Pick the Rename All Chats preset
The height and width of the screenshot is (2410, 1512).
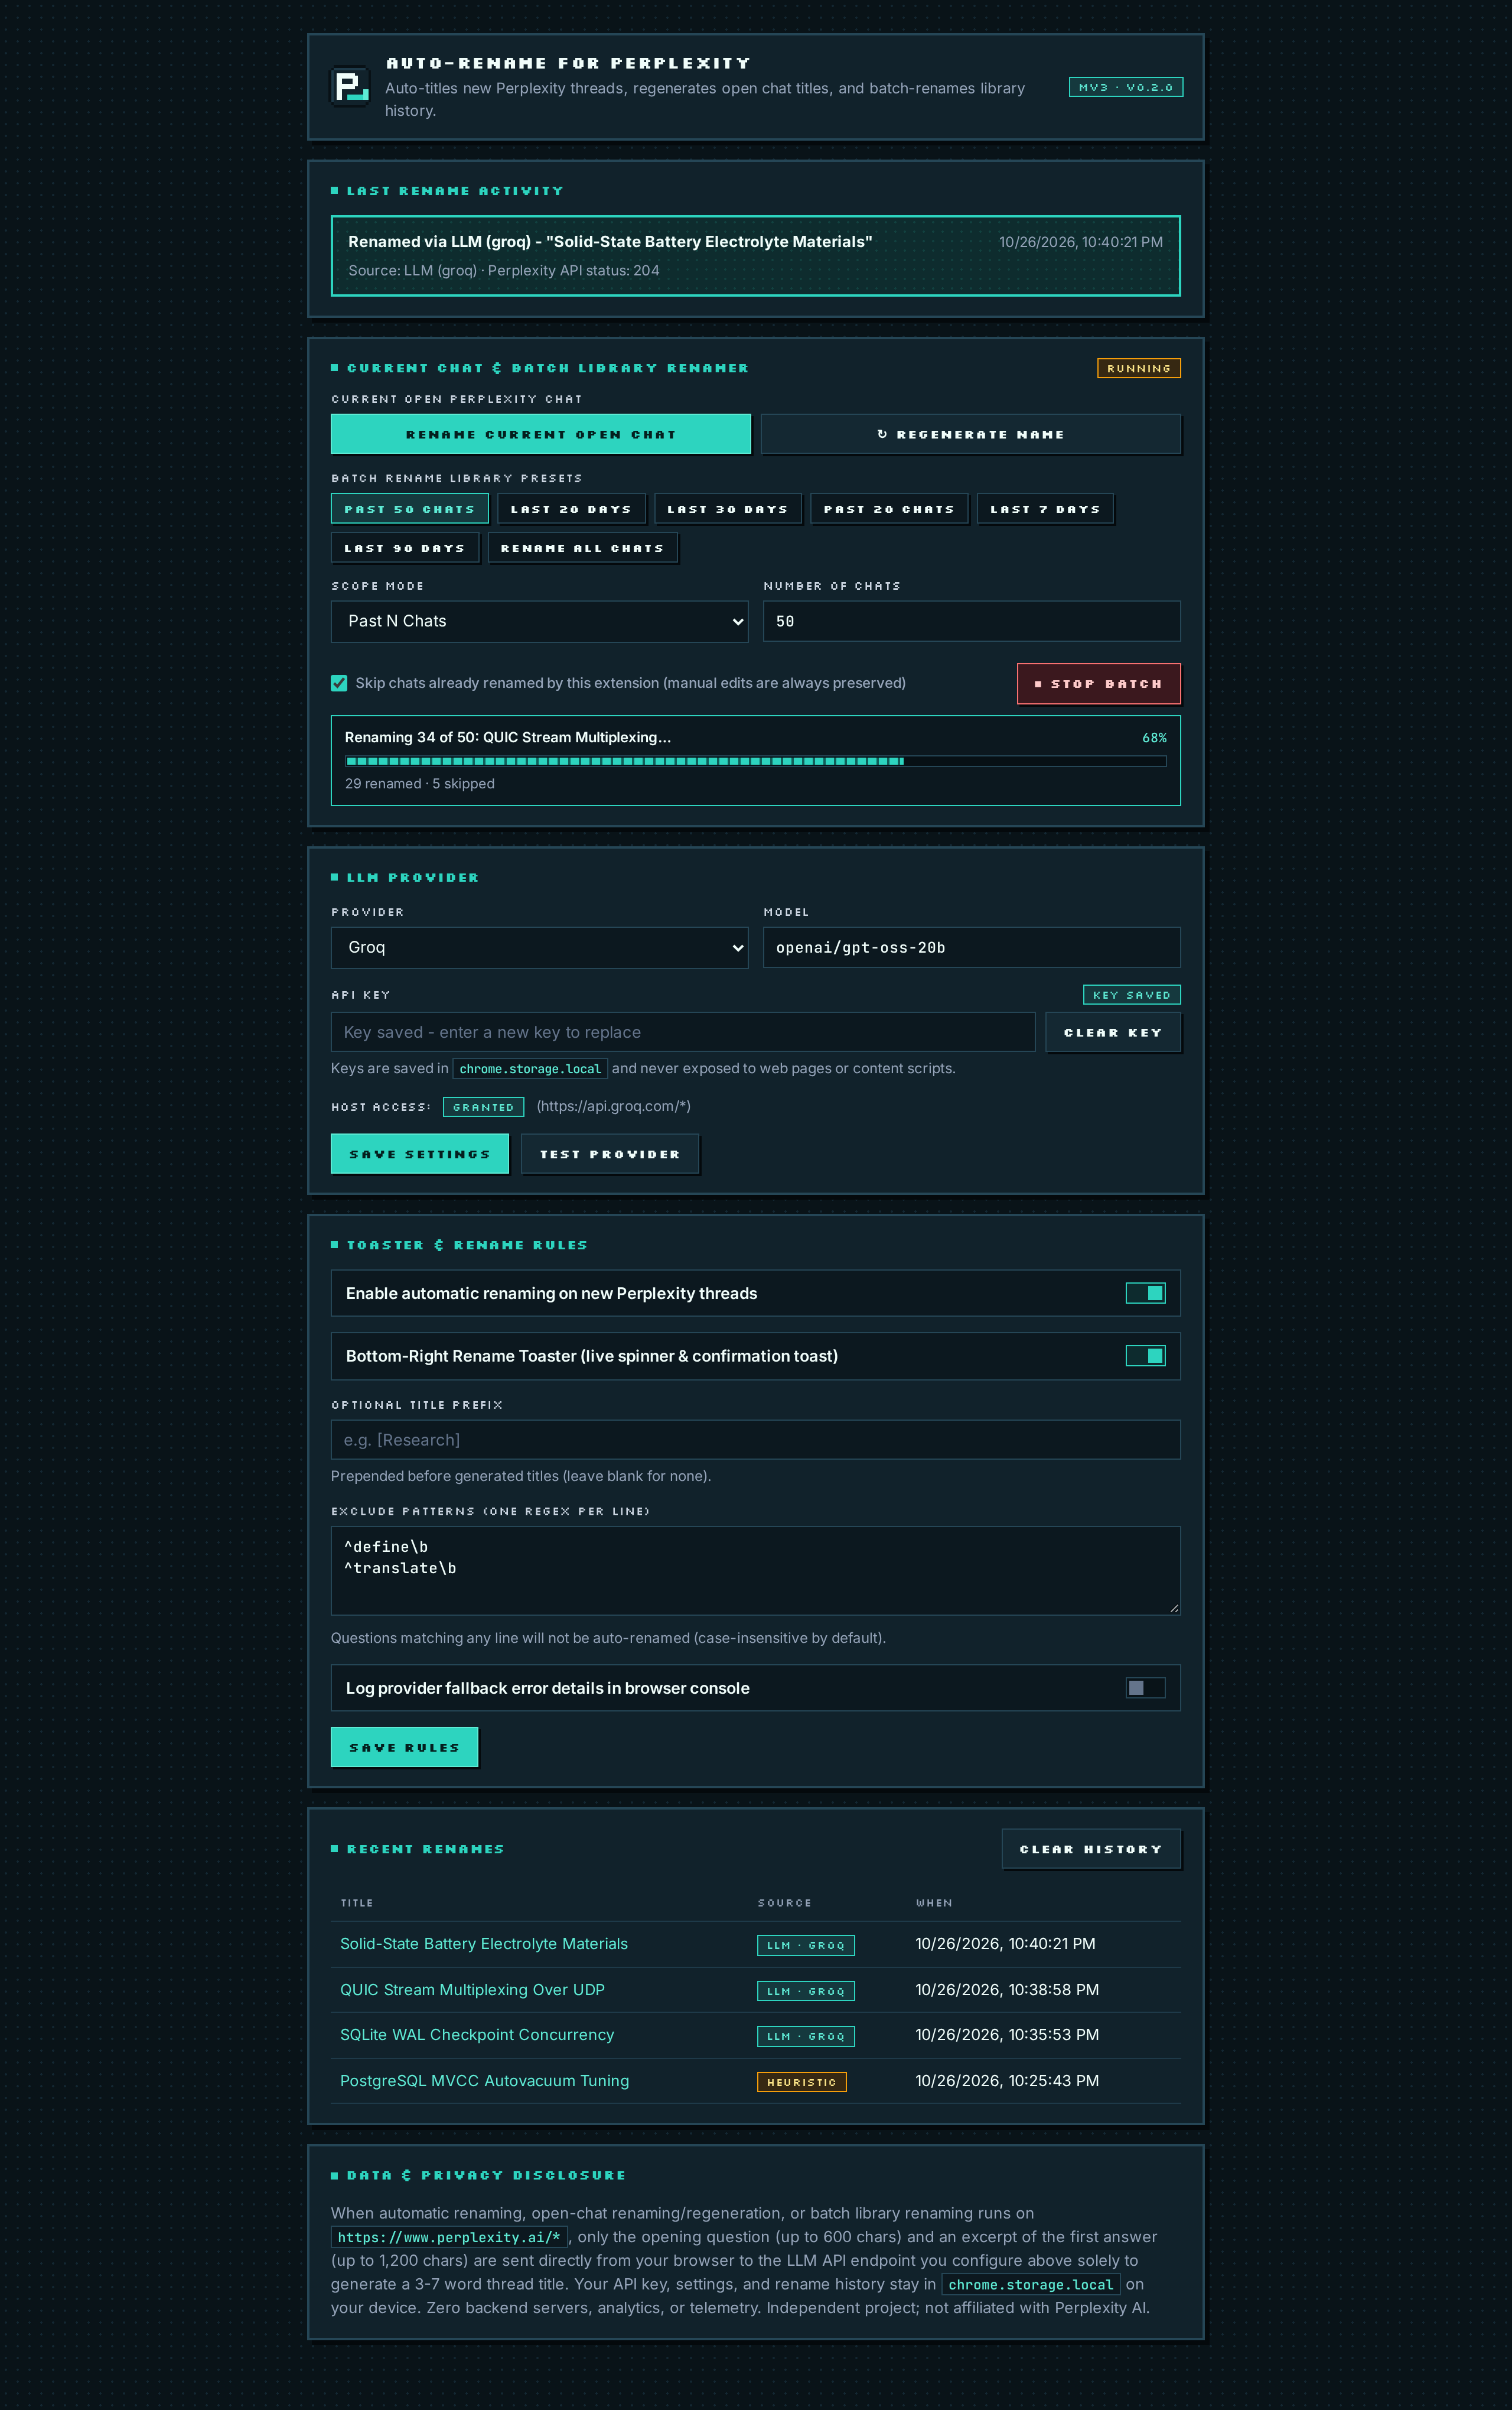tap(582, 548)
